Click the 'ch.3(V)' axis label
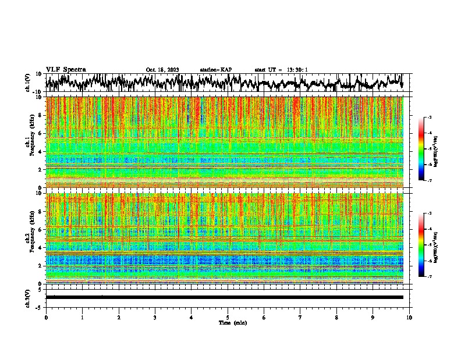This screenshot has width=461, height=356. (28, 298)
